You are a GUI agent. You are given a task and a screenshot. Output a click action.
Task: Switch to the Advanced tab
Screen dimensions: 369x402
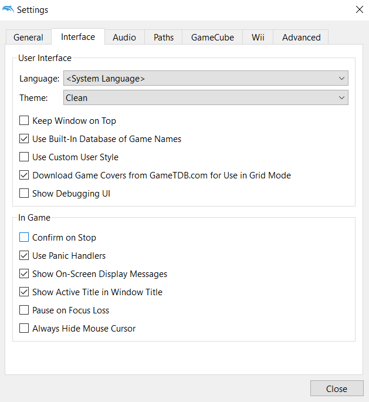pos(301,37)
